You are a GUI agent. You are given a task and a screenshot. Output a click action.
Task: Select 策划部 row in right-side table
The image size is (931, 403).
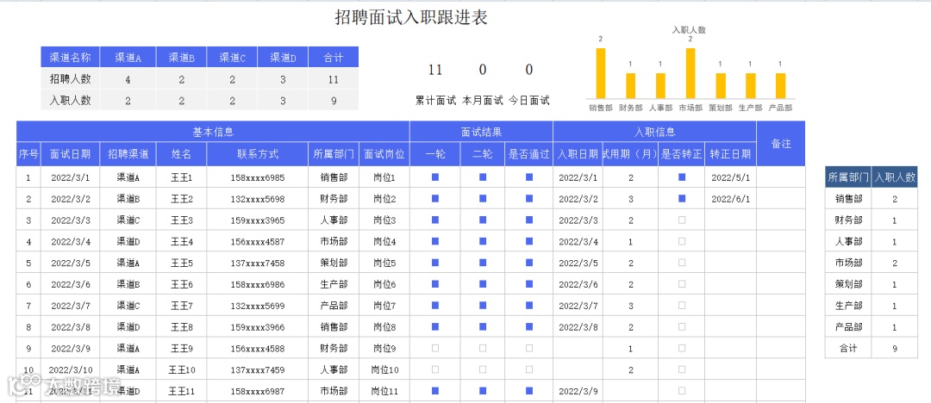(872, 284)
